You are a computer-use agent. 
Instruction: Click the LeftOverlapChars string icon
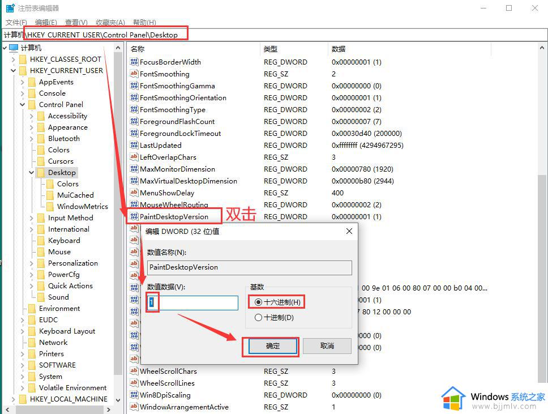(x=134, y=157)
